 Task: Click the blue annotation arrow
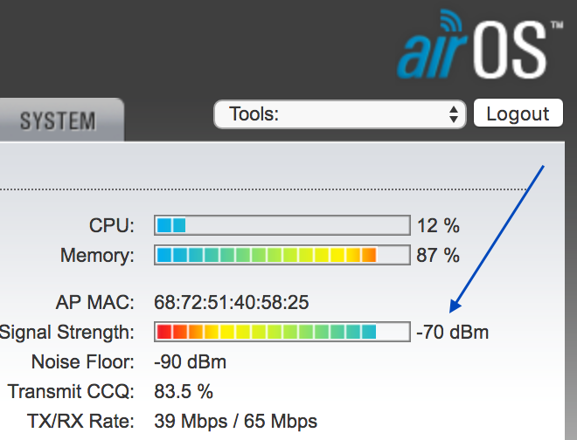click(498, 236)
